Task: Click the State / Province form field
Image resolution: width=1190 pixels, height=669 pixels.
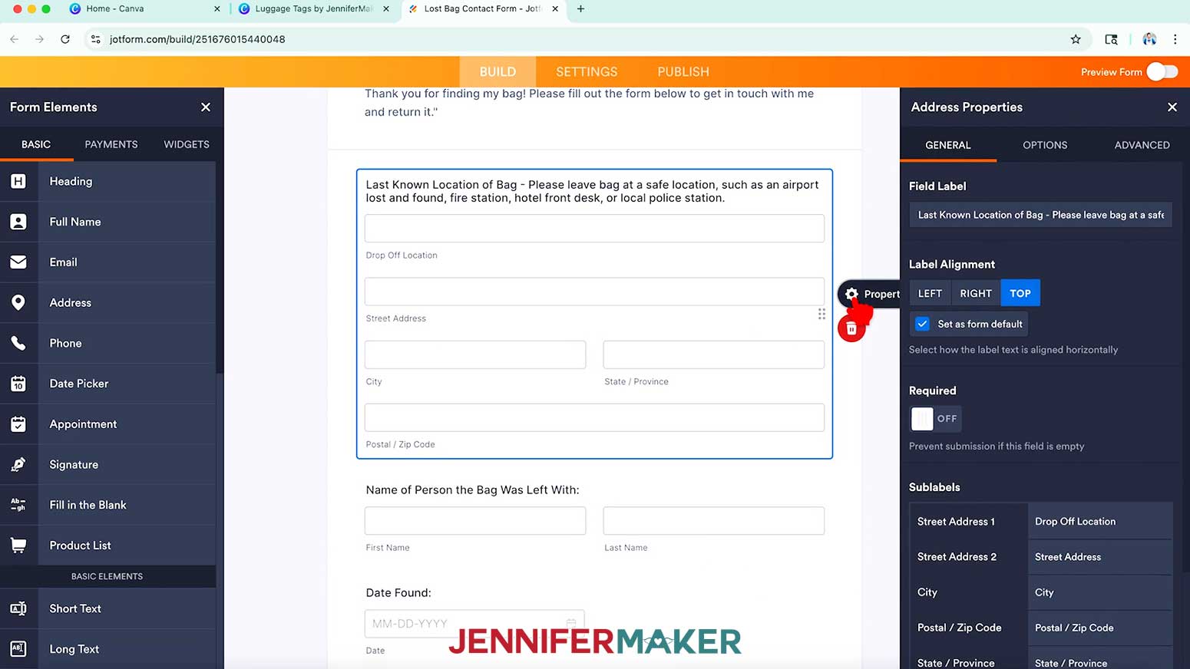Action: click(714, 354)
